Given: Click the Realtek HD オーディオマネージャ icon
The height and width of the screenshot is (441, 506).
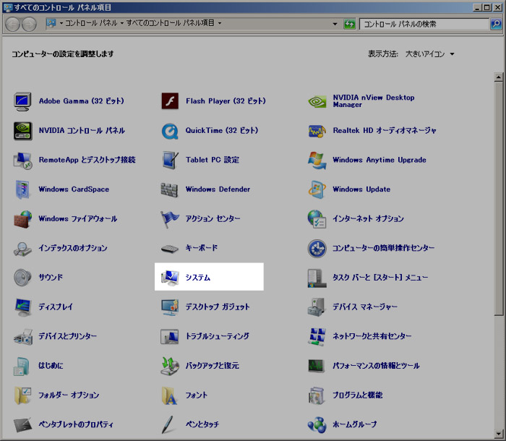Looking at the screenshot, I should [317, 131].
